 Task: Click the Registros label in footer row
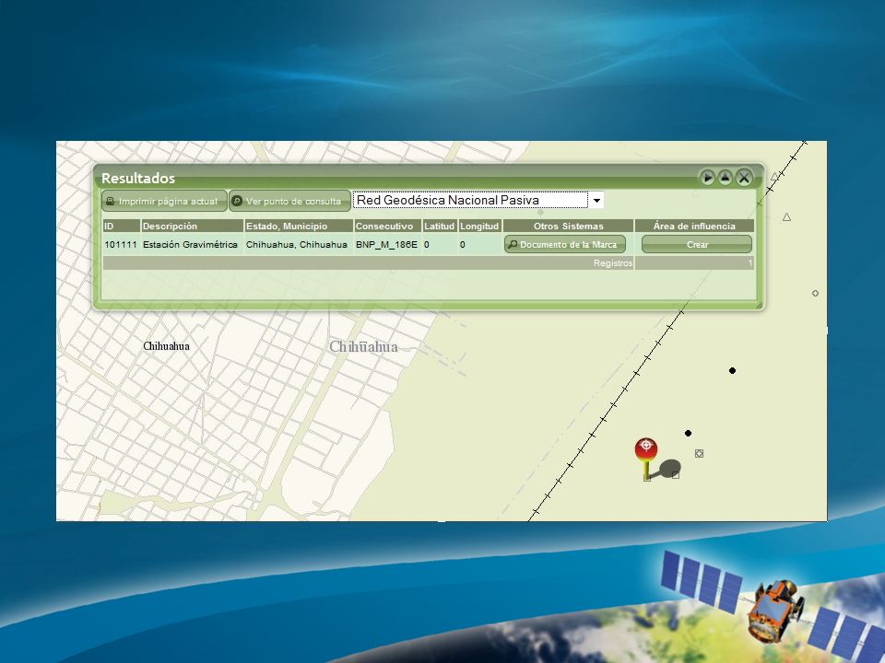(x=613, y=263)
